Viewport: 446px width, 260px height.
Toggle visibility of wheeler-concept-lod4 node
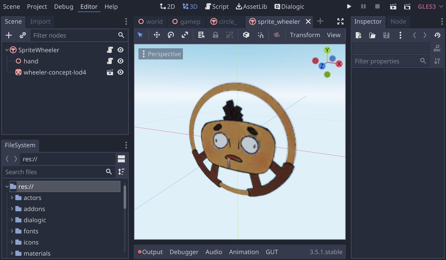(x=120, y=72)
